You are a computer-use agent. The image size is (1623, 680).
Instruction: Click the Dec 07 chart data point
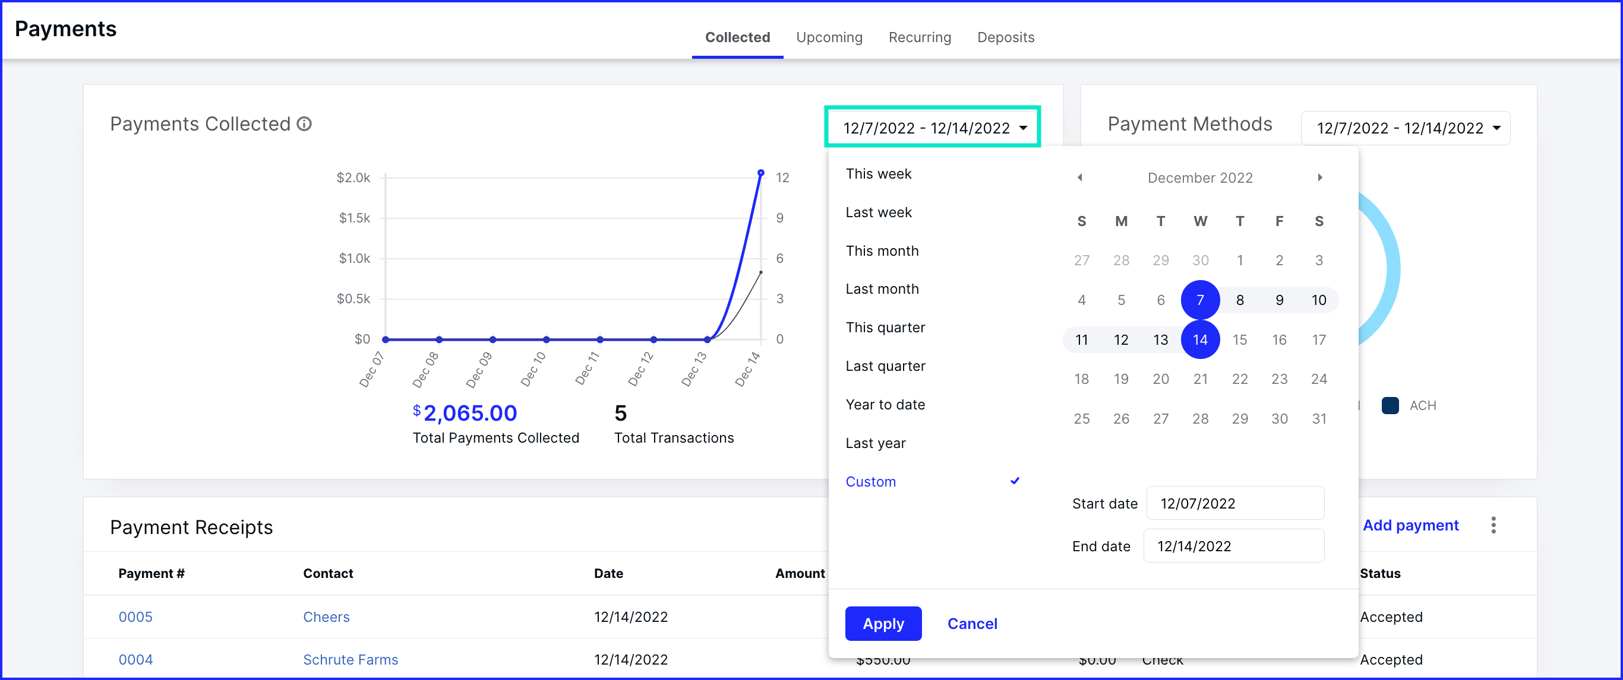tap(386, 339)
